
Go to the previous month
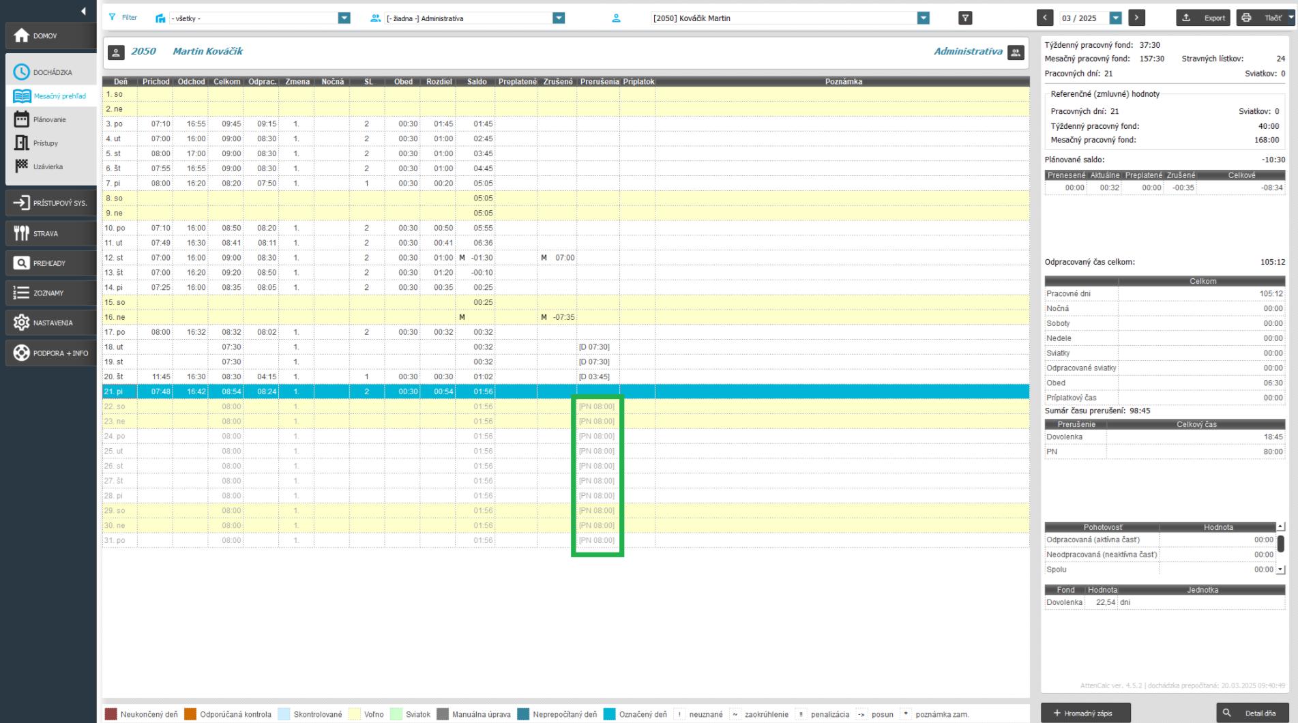(1045, 18)
